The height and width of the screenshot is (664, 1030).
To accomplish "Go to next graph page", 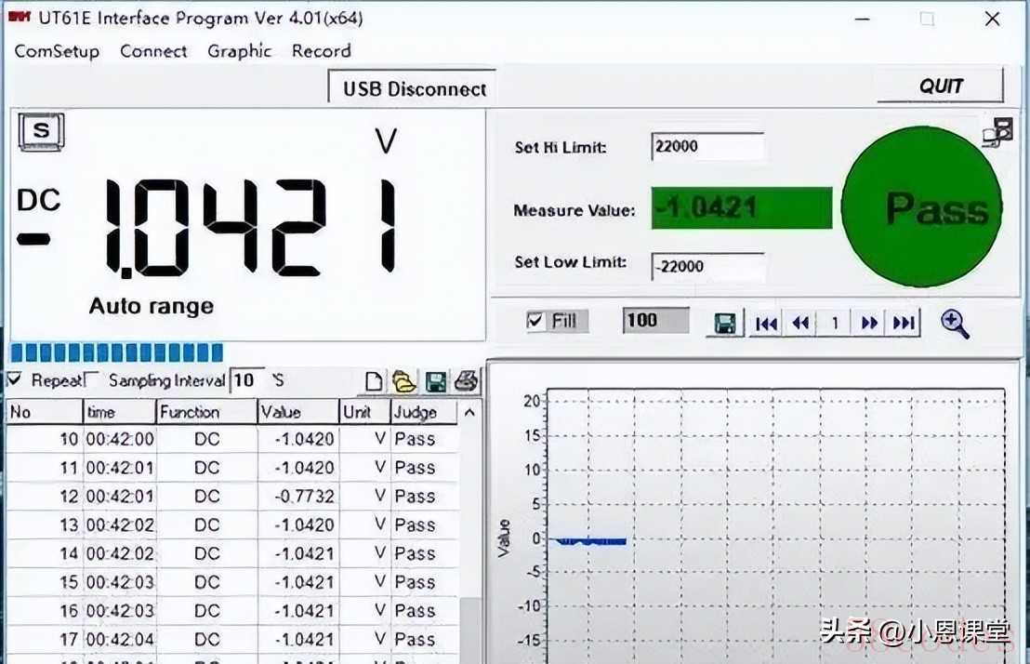I will (869, 323).
